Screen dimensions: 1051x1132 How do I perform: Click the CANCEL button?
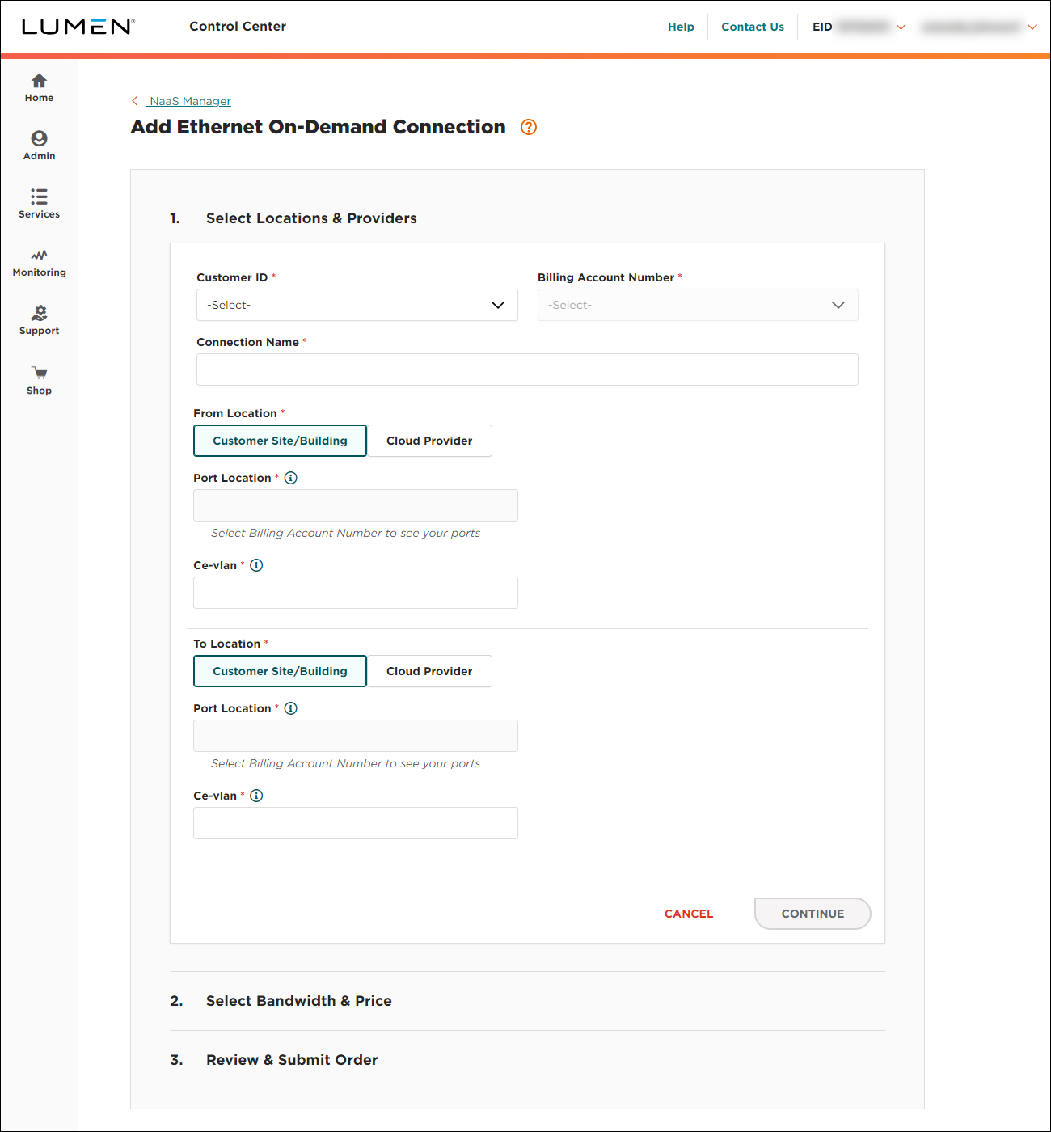coord(689,914)
